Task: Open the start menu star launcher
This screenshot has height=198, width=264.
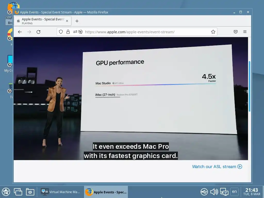Action: coord(6,192)
